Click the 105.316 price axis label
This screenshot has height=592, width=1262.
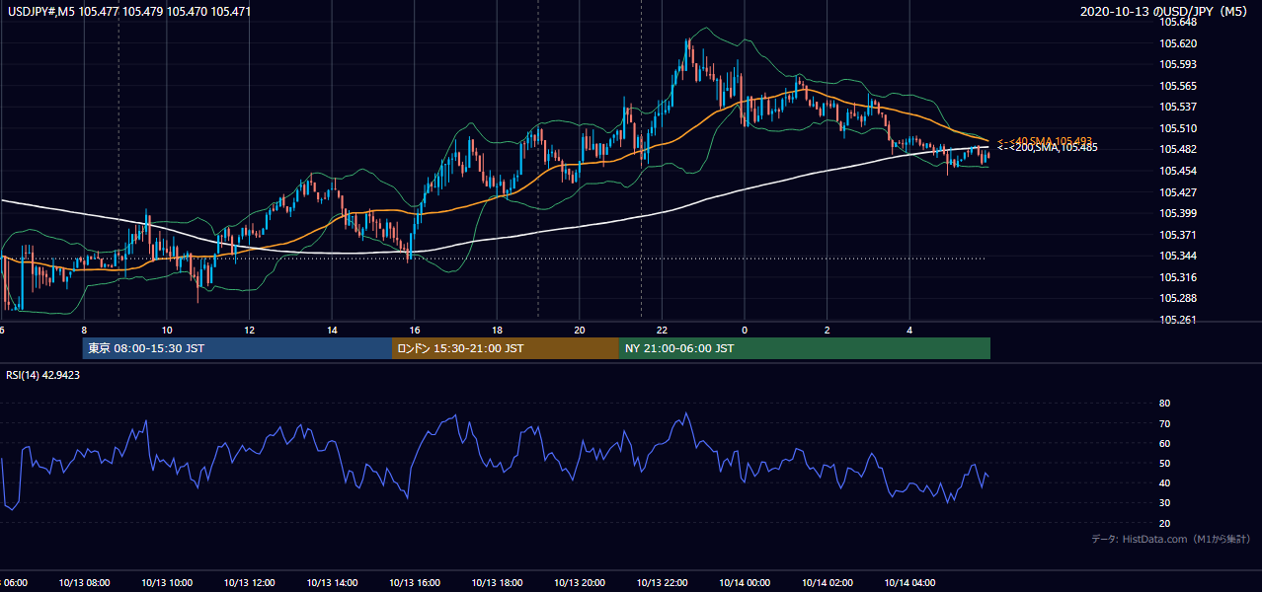tap(1177, 277)
